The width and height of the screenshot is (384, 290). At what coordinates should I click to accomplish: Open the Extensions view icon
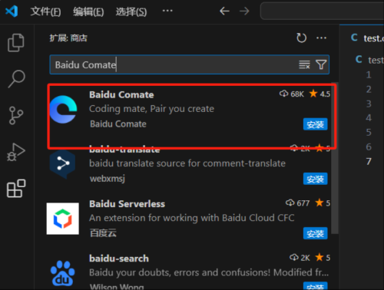(16, 189)
